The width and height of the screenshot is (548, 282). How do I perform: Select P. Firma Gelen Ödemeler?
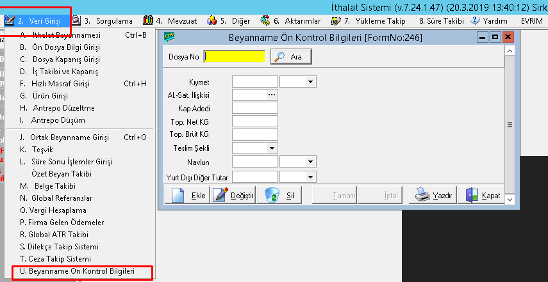[80, 223]
